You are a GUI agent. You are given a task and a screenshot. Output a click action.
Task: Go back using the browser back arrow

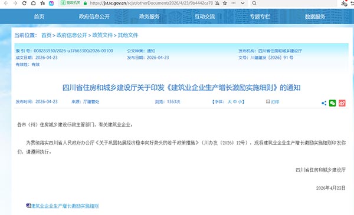[x=6, y=3]
